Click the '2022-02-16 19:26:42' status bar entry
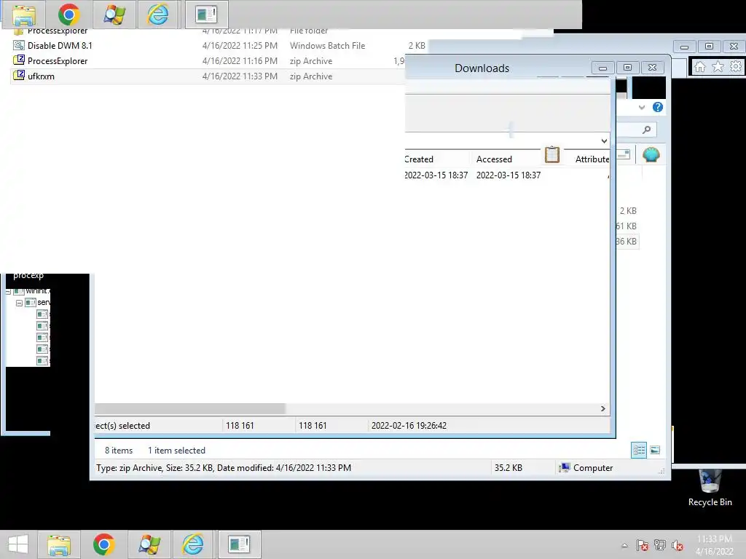The height and width of the screenshot is (559, 746). click(x=409, y=425)
